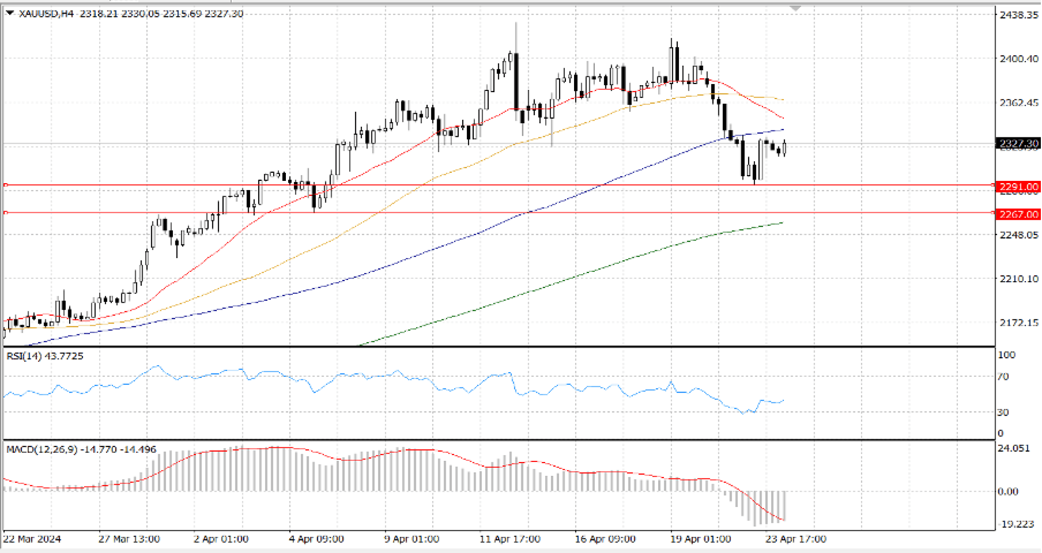Click the RSI 30 level label

click(x=1003, y=412)
